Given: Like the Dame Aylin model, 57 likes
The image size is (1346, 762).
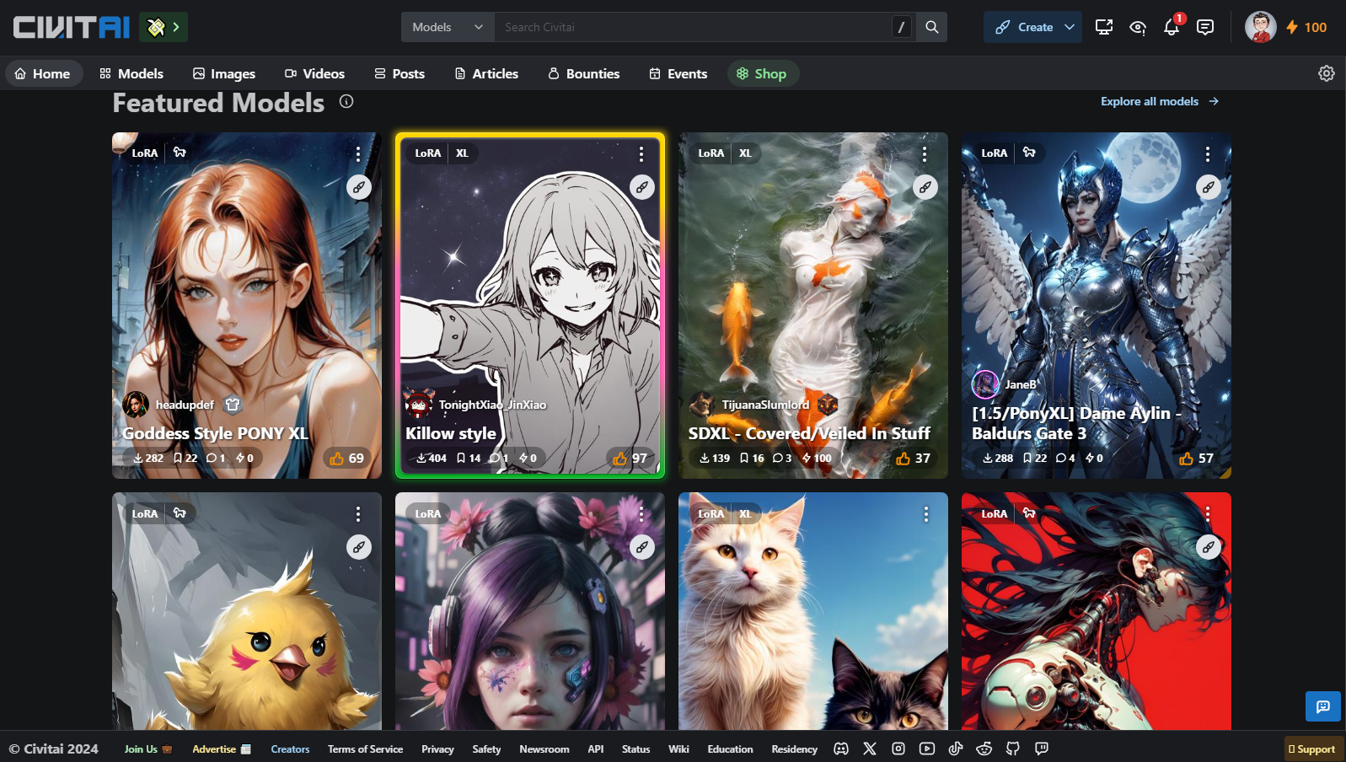Looking at the screenshot, I should tap(1197, 458).
